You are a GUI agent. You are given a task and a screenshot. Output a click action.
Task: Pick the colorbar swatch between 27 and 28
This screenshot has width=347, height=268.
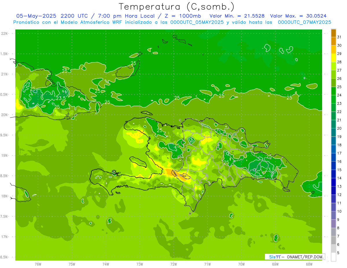(x=333, y=66)
